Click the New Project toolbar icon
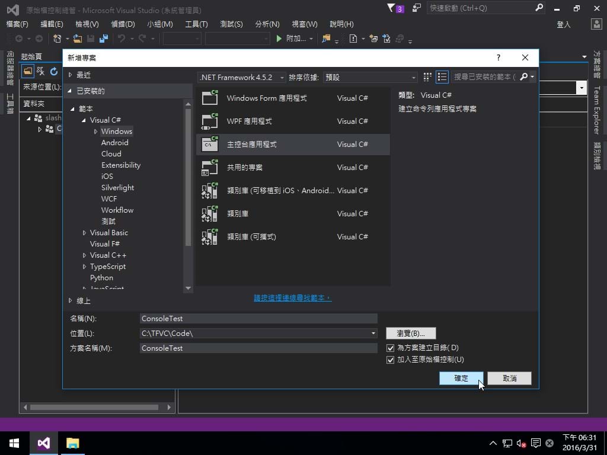 pos(57,39)
